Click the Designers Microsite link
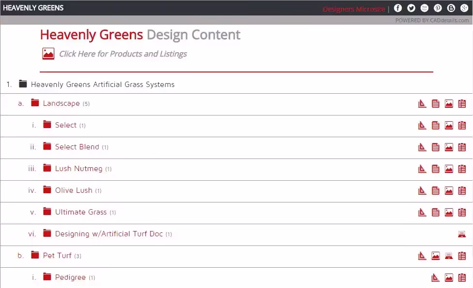This screenshot has width=473, height=288. [x=354, y=9]
